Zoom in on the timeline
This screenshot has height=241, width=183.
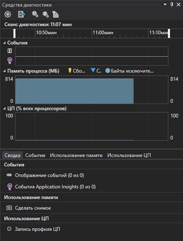click(x=35, y=14)
